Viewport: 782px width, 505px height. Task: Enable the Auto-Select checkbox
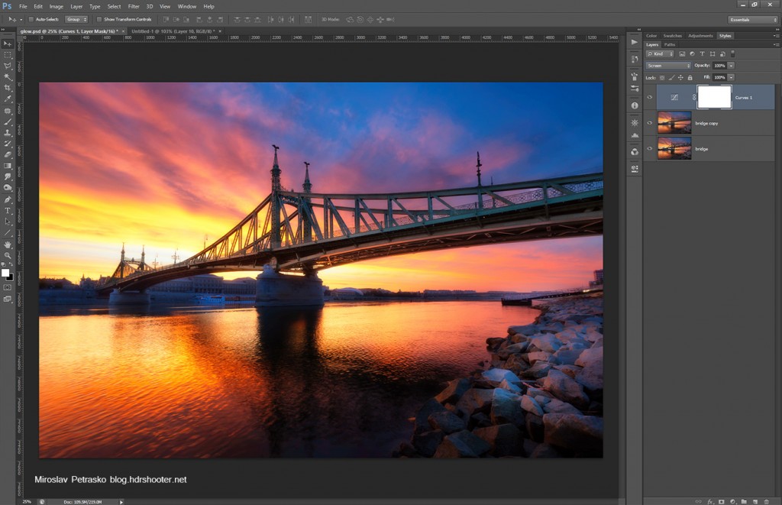(31, 19)
